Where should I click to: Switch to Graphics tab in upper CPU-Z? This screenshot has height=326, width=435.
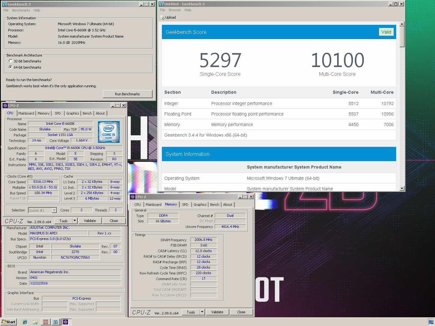(73, 113)
